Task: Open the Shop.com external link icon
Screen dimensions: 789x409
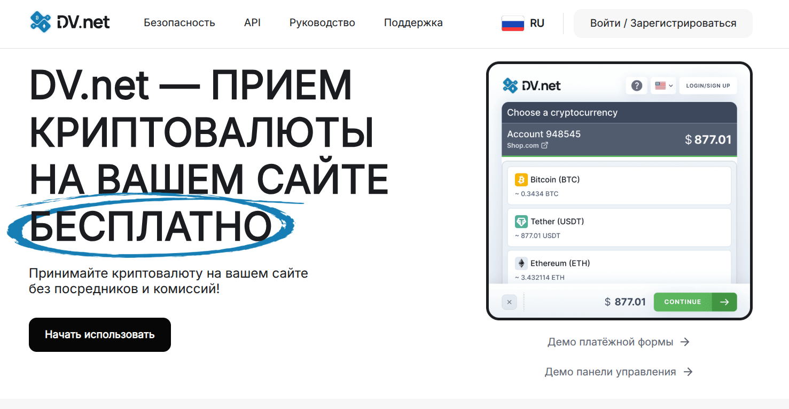Action: pyautogui.click(x=544, y=145)
